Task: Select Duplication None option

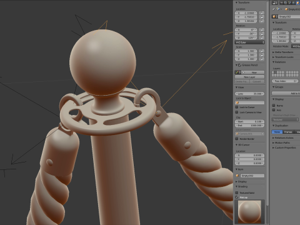Action: coord(277,132)
